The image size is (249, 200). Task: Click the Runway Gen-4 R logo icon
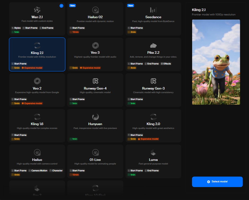coord(96,81)
